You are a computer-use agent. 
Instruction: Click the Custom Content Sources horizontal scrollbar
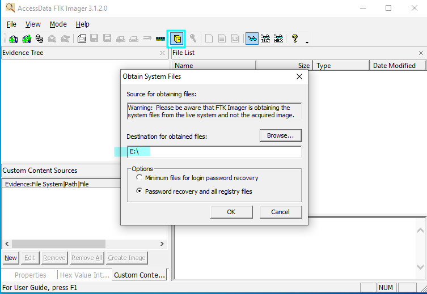tap(84, 244)
